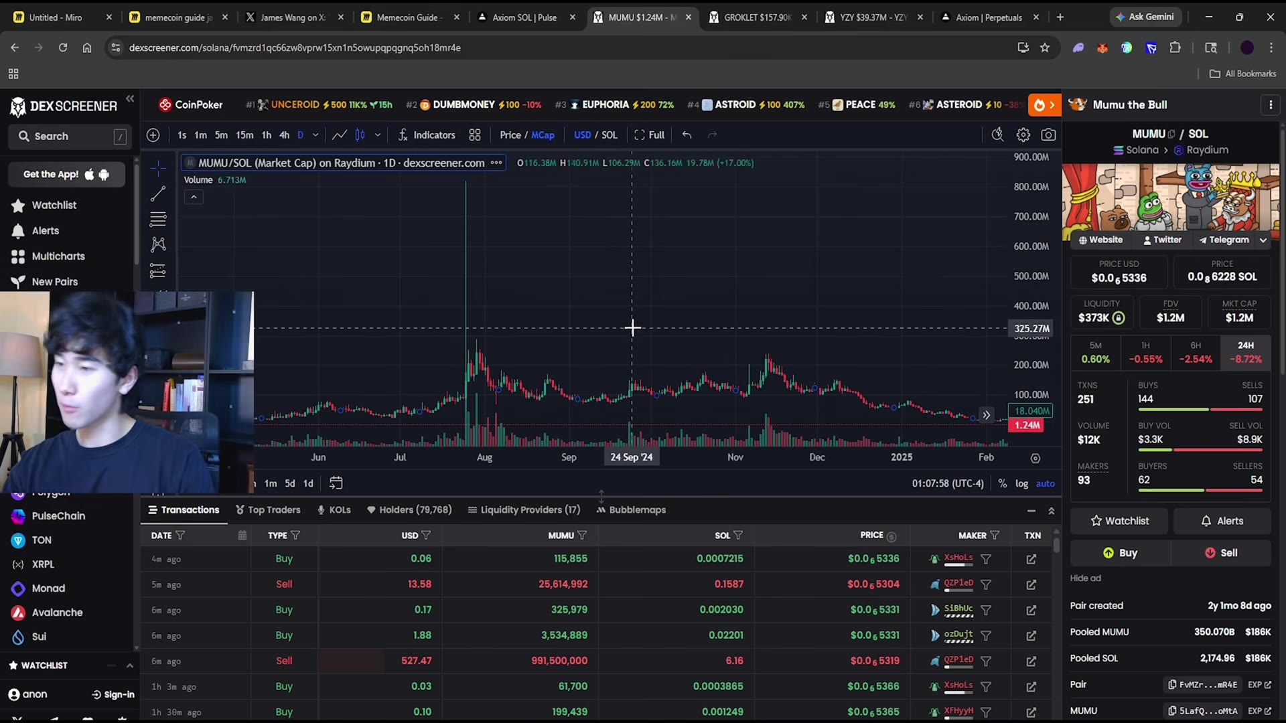1286x723 pixels.
Task: Open the USD column filter
Action: pos(427,536)
